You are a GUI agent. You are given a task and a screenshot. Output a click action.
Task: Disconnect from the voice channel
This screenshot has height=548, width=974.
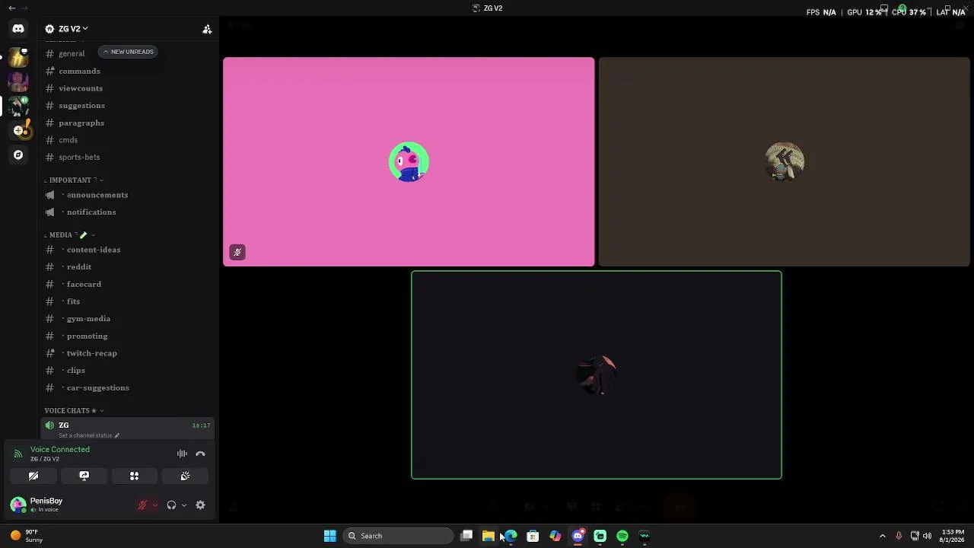(200, 454)
